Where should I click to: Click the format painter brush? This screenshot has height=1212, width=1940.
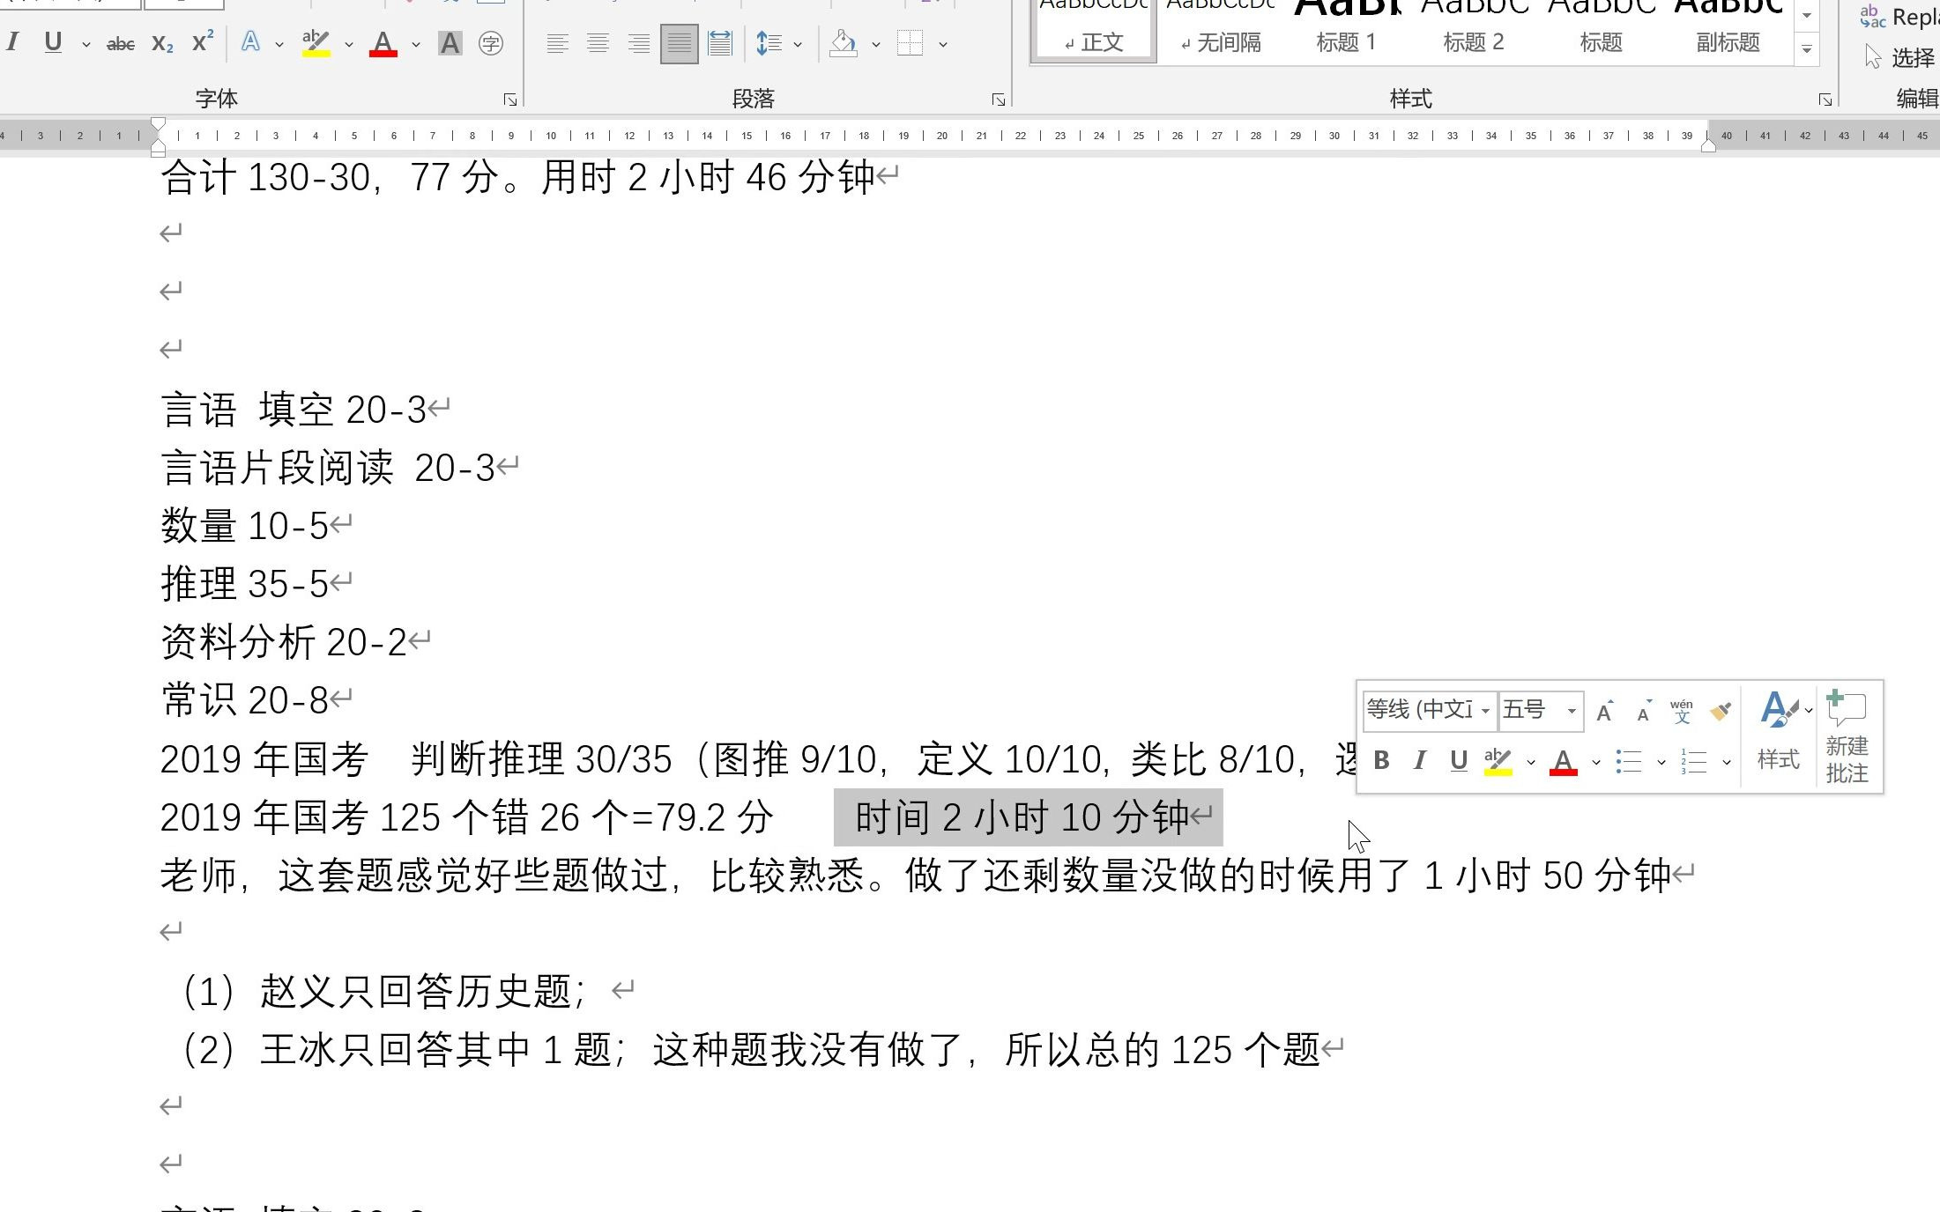[1720, 711]
